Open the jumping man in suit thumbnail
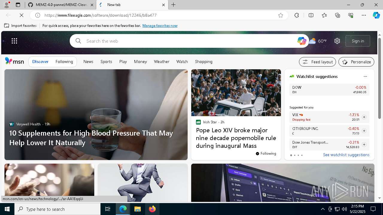Viewport: 383px width, 215px height. coord(143,182)
